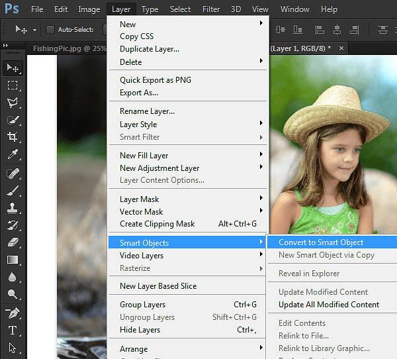Click the Horizontal Type tool
This screenshot has height=359, width=397.
[13, 331]
